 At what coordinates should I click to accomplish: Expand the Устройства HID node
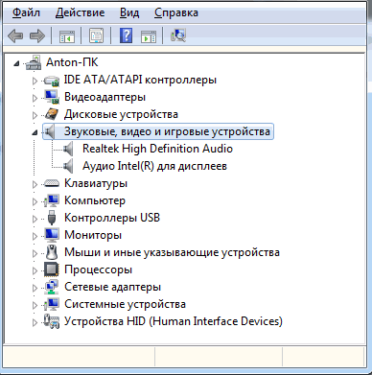tap(35, 322)
